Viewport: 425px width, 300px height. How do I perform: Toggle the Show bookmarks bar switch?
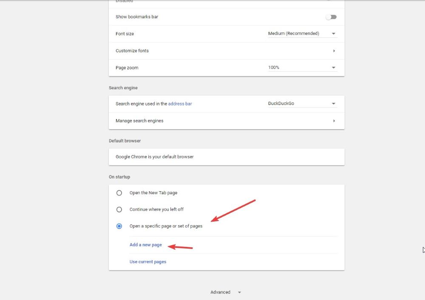coord(331,17)
